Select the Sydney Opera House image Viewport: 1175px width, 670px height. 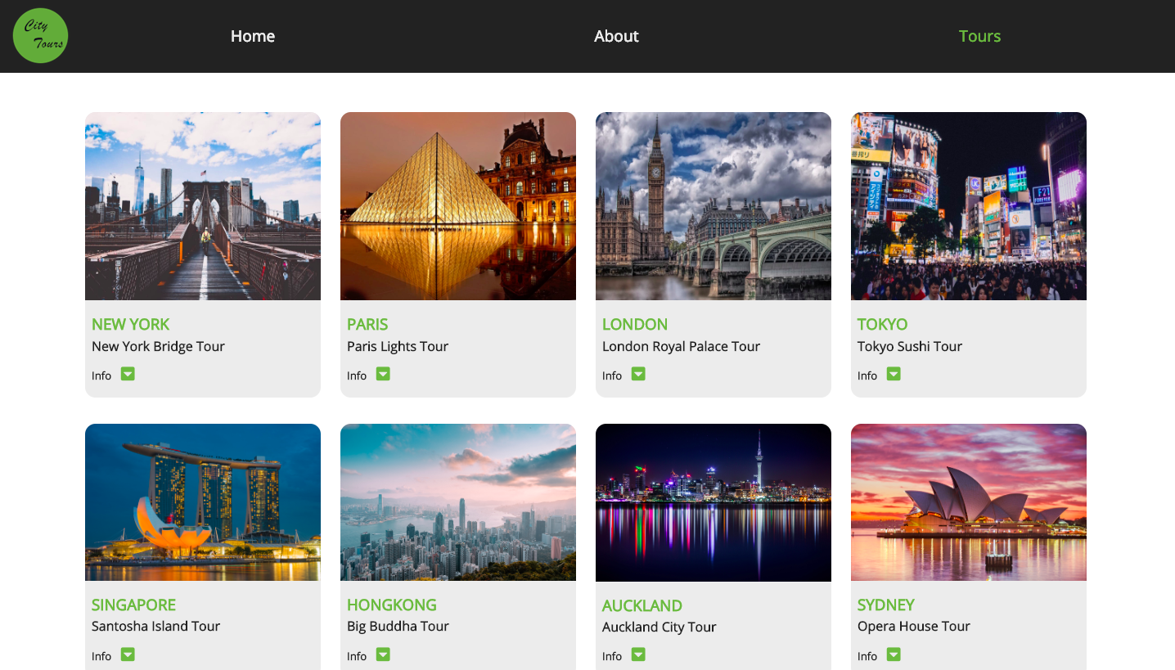click(969, 502)
